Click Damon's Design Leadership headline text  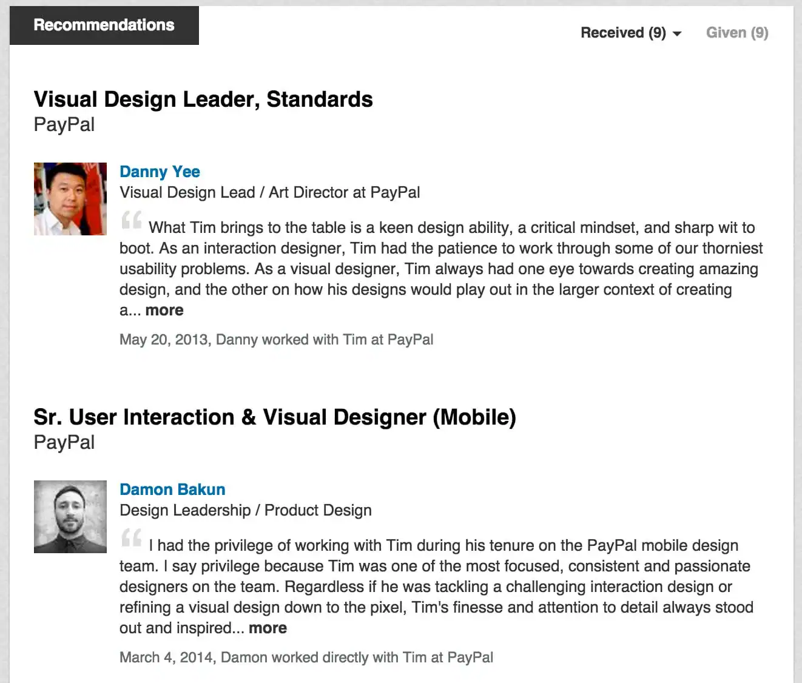pos(245,510)
